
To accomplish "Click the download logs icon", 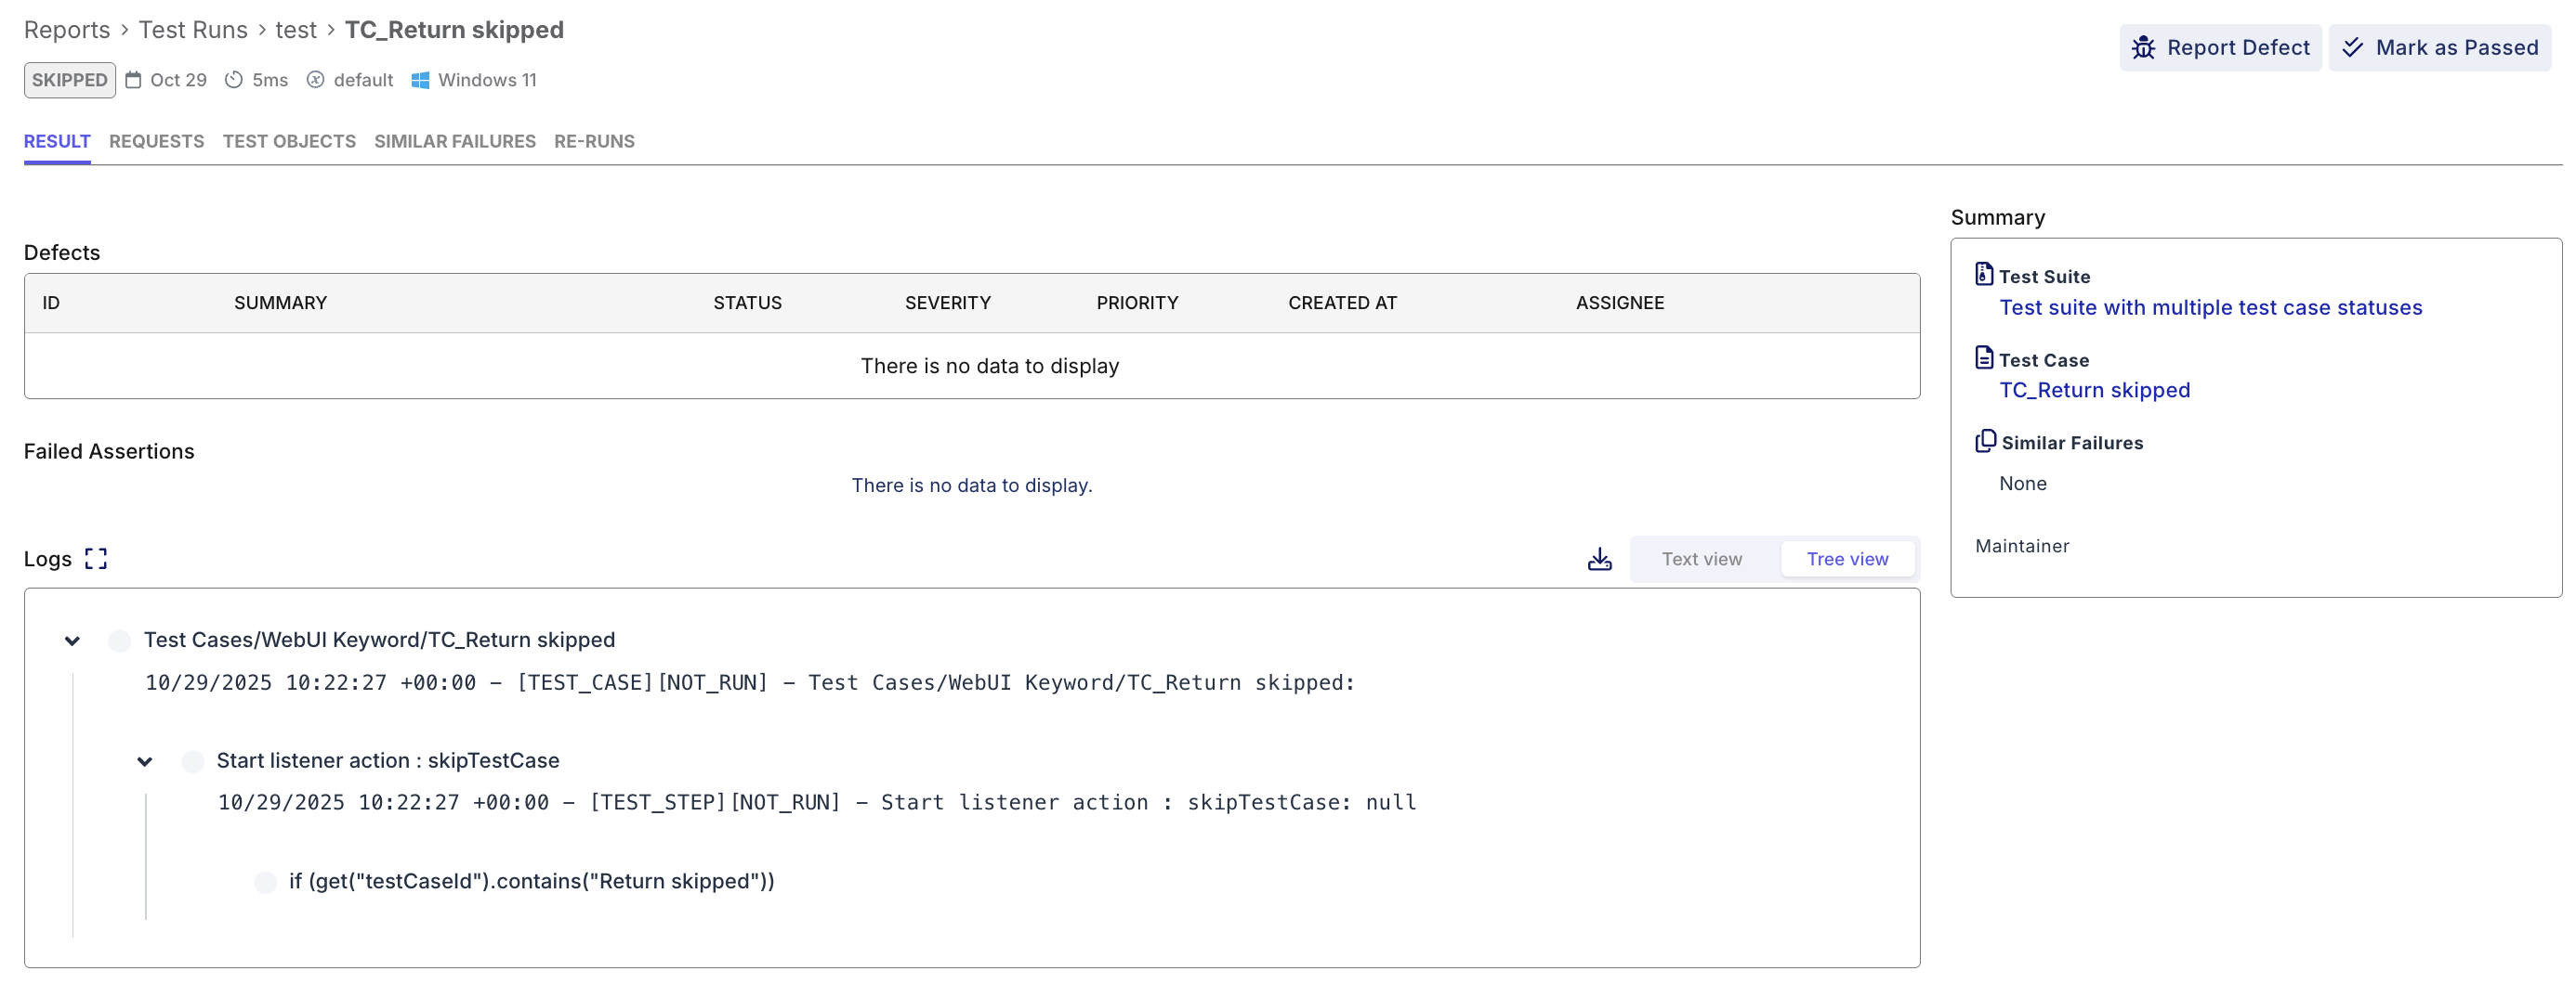I will [1599, 559].
